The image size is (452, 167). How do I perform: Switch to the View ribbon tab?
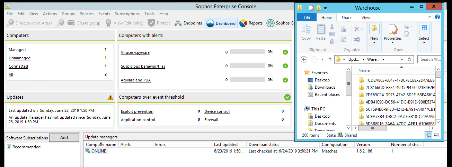click(x=366, y=17)
